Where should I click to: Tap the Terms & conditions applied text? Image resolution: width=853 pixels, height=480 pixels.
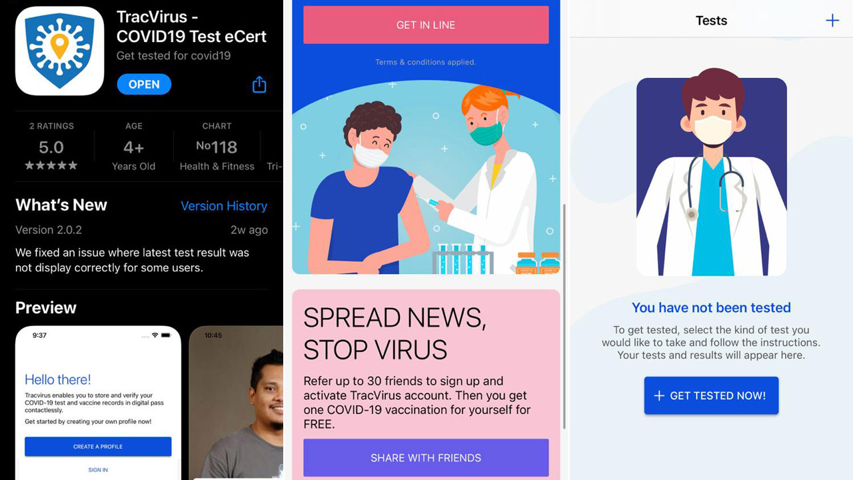[425, 62]
